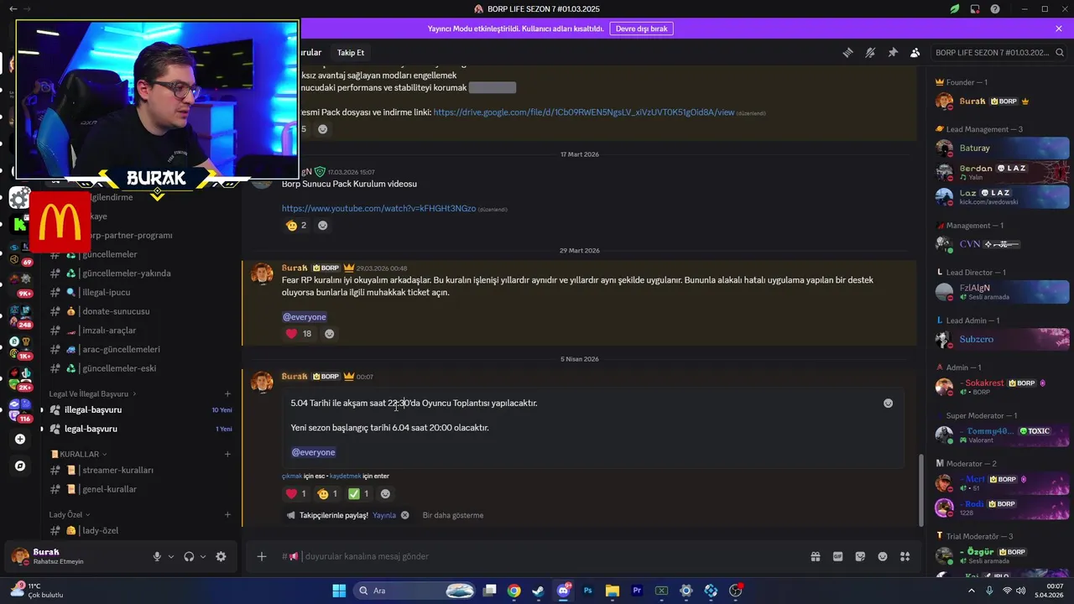The height and width of the screenshot is (604, 1074).
Task: Create channel in Lady Özel category plus
Action: 227,514
